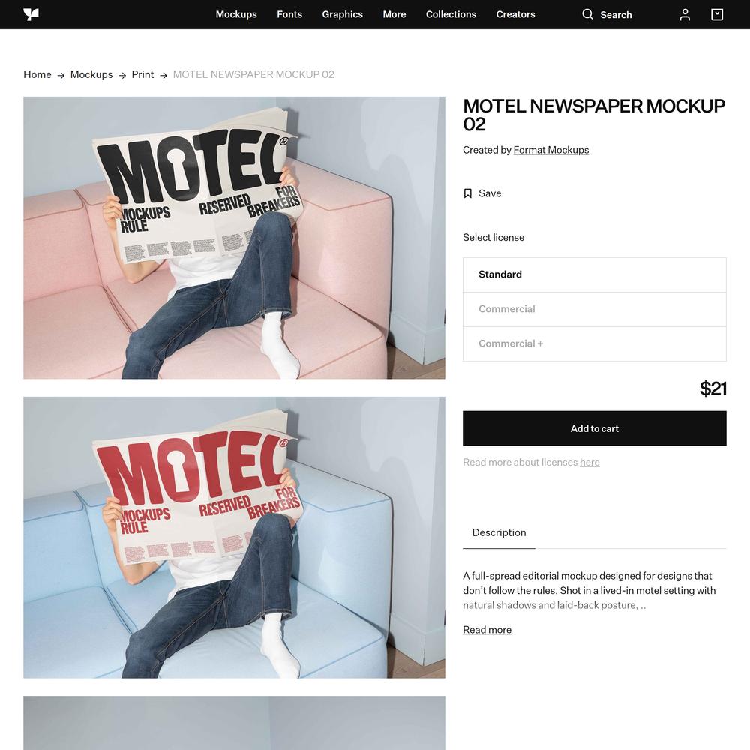Image resolution: width=750 pixels, height=750 pixels.
Task: Open the Mockups menu in navigation
Action: 236,14
